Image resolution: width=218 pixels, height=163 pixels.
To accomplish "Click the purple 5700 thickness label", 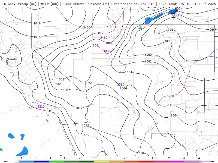I will 170,96.
